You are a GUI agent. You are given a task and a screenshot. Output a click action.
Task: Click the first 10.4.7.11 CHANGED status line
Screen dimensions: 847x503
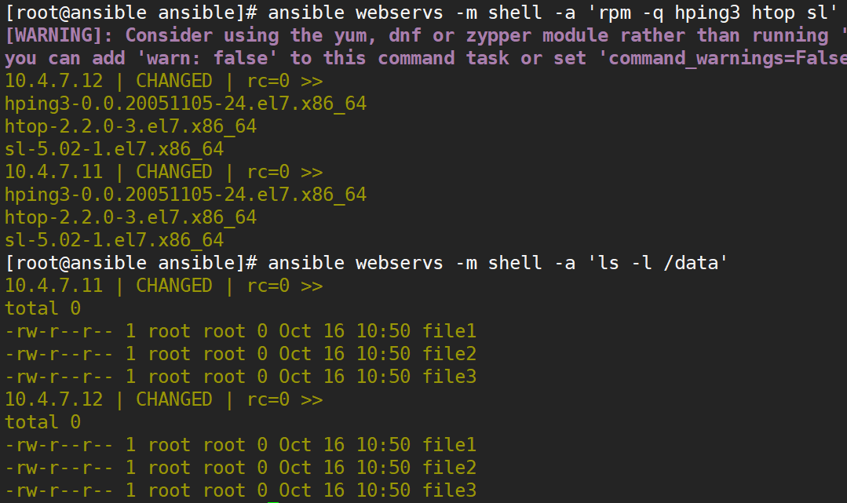pyautogui.click(x=164, y=172)
